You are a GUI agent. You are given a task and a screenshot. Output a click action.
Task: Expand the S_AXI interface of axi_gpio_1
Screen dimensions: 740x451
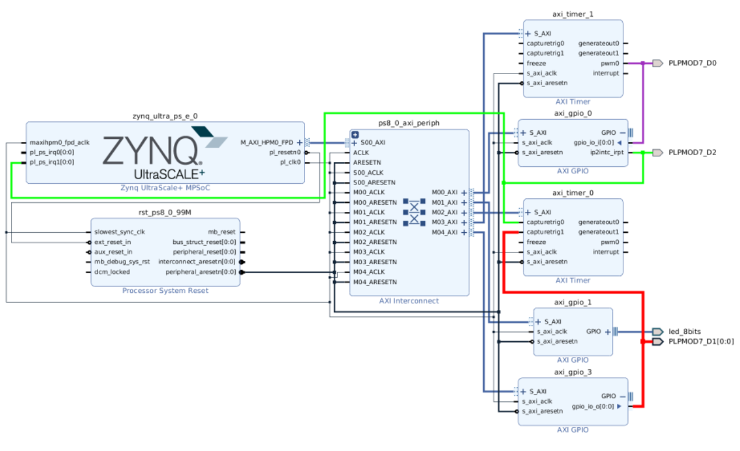[x=539, y=321]
